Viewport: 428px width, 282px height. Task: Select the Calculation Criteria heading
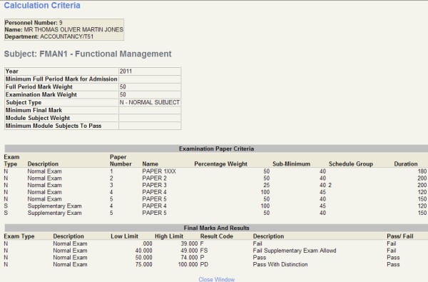[42, 6]
